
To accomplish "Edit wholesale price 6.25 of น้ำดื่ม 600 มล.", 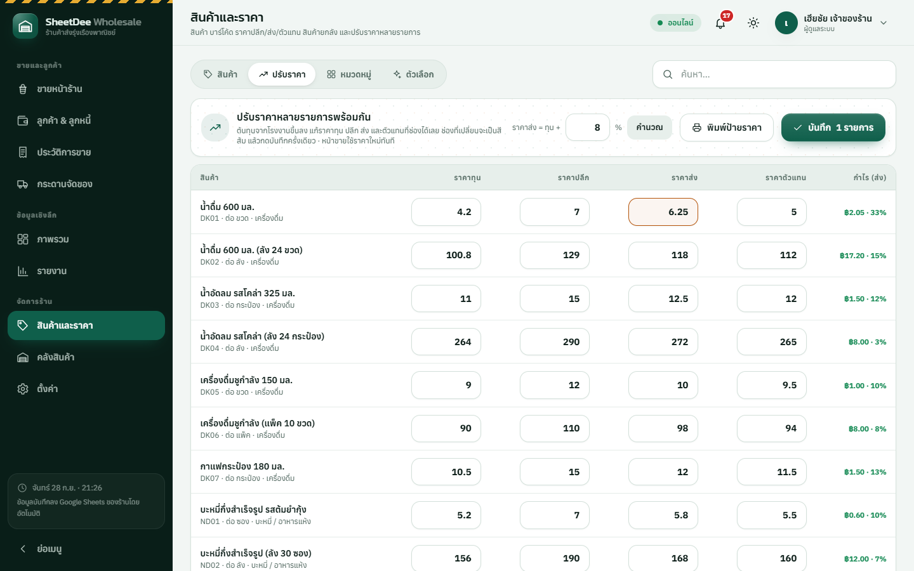I will tap(663, 212).
